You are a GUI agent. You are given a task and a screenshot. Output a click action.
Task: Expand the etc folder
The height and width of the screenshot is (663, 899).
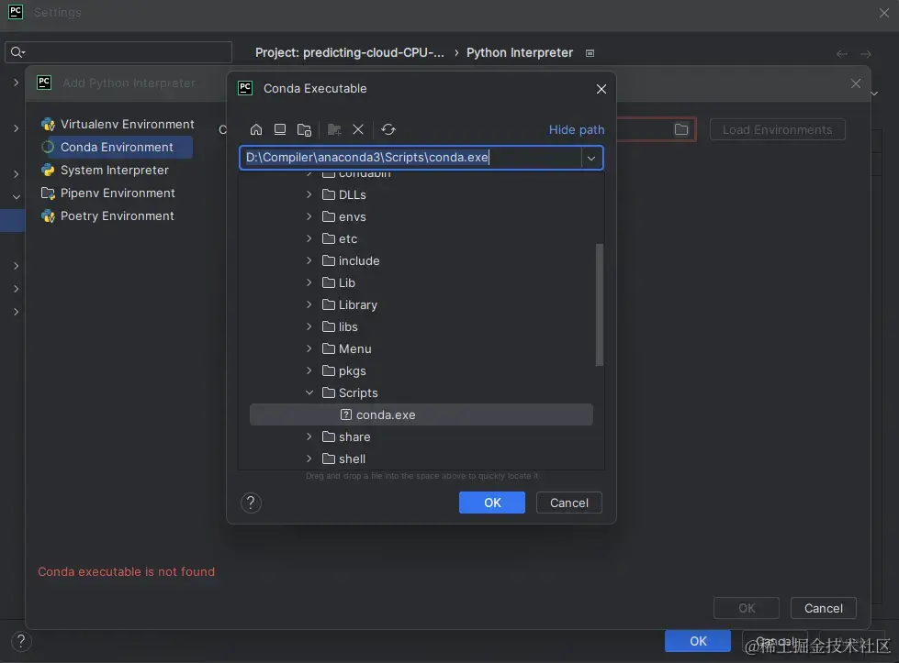click(x=309, y=238)
